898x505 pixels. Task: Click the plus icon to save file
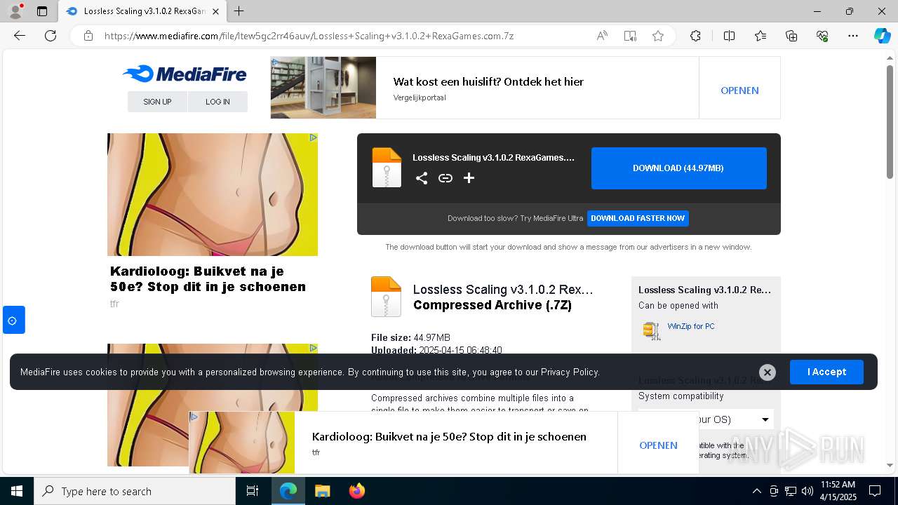tap(469, 178)
